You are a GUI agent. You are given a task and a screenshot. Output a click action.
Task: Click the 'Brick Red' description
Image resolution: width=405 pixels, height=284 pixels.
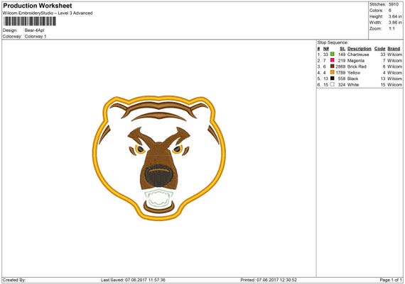pos(357,67)
